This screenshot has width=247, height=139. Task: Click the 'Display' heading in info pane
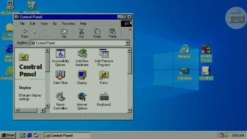25,88
